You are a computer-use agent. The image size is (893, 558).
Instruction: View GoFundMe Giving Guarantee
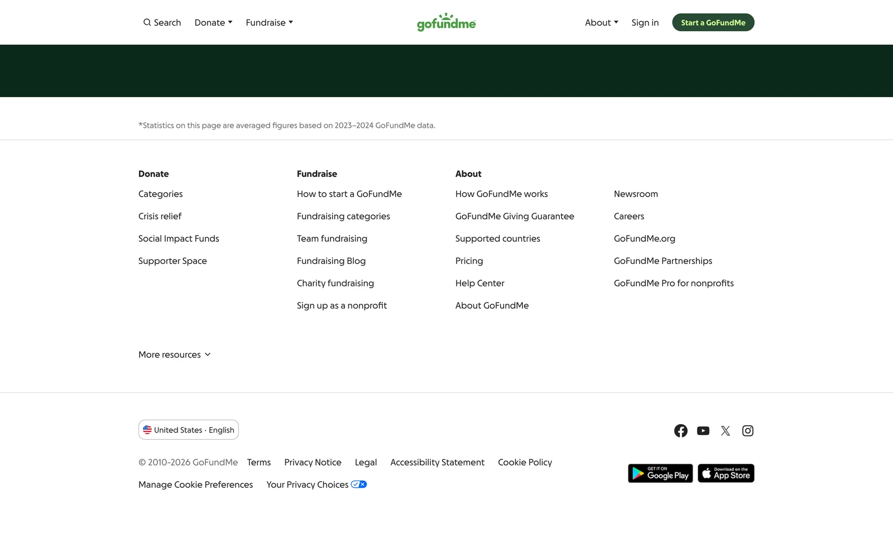click(515, 216)
